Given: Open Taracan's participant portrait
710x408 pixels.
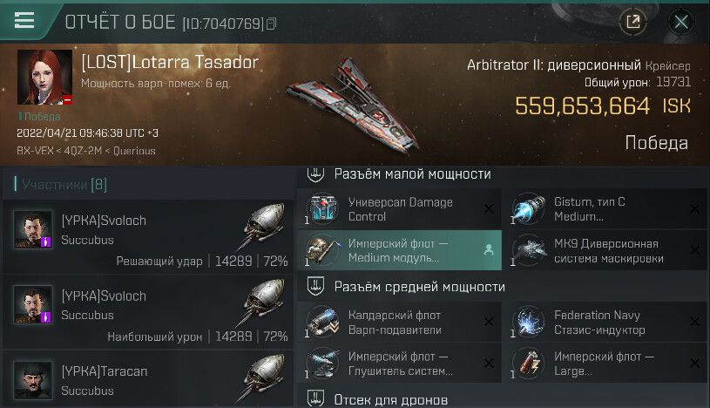Looking at the screenshot, I should pyautogui.click(x=32, y=380).
